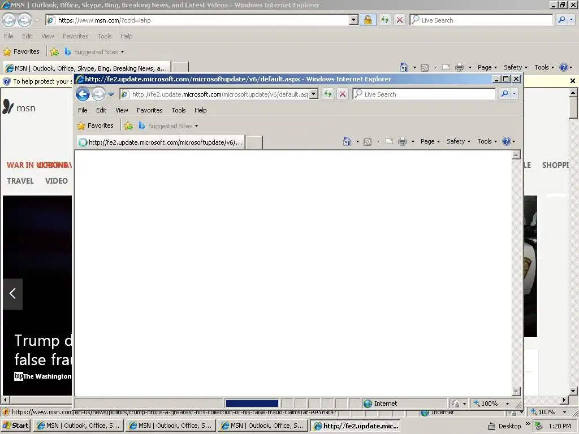Click Forward arrow in MSN background window
The image size is (579, 434).
coord(24,20)
